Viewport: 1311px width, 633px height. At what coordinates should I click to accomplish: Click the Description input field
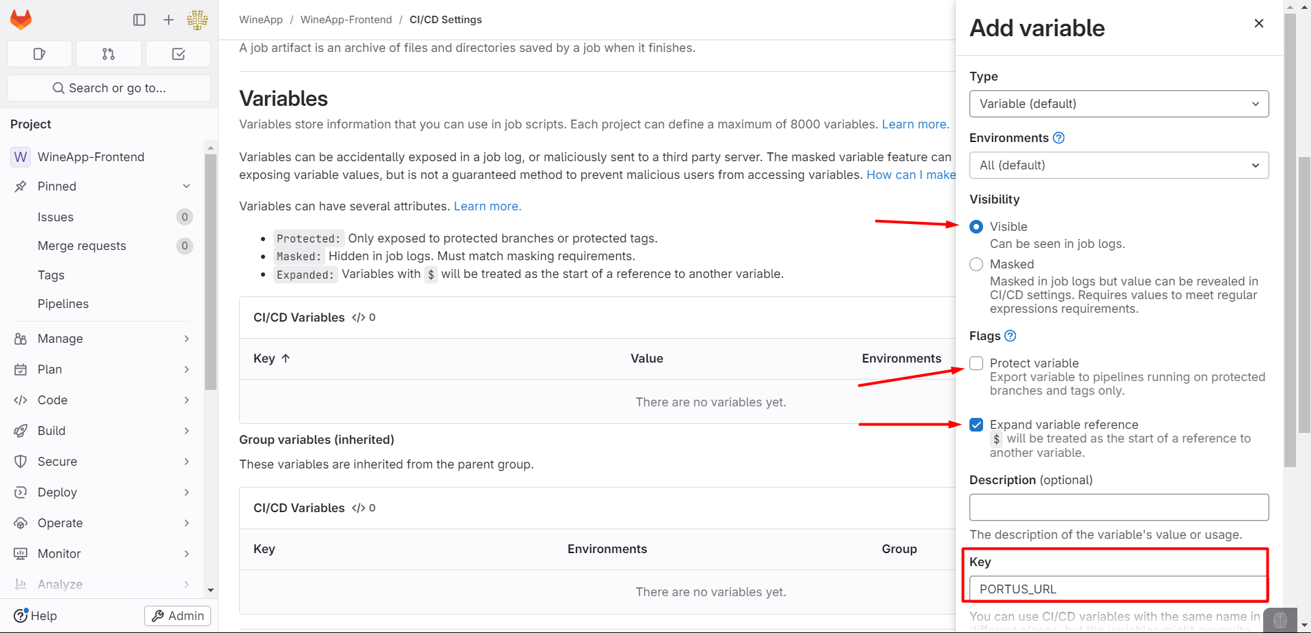click(x=1118, y=507)
